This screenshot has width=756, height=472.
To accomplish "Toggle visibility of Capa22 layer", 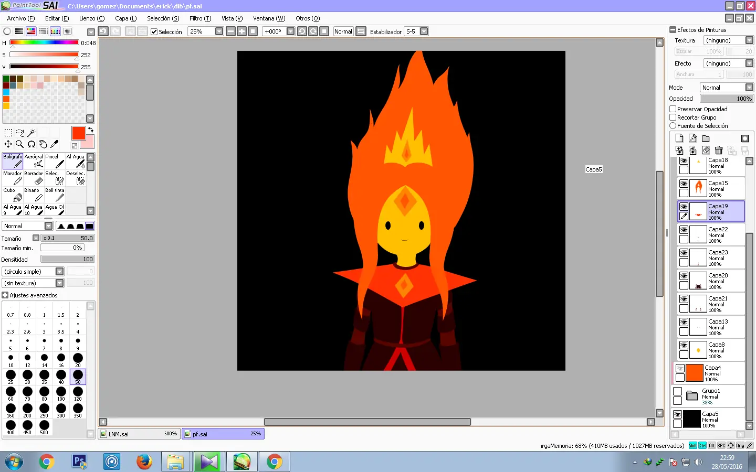I will 684,230.
